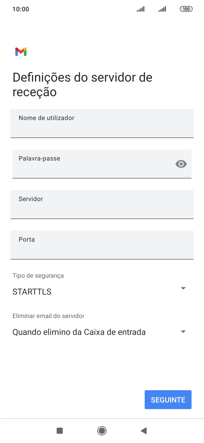Click the first signal strength icon
This screenshot has width=204, height=443.
140,9
